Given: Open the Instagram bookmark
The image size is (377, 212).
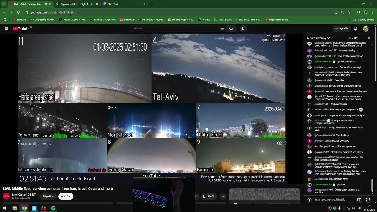Looking at the screenshot, I should click(x=127, y=20).
